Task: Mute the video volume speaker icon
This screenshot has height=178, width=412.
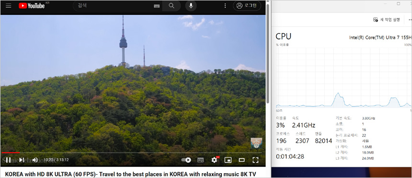Action: (35, 160)
